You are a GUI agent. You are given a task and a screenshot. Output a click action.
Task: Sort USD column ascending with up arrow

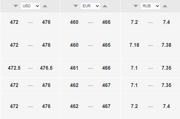point(45,6)
